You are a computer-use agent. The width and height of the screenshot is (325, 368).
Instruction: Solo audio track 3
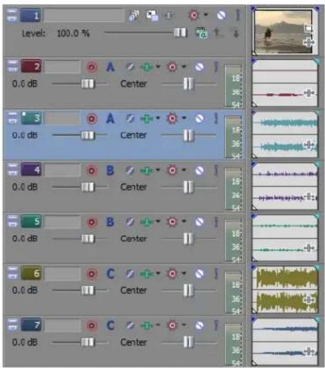pyautogui.click(x=216, y=118)
